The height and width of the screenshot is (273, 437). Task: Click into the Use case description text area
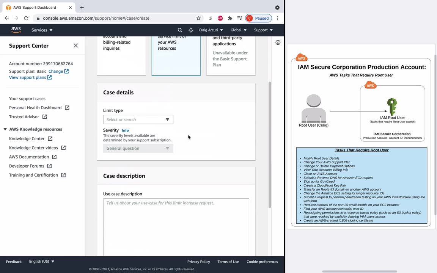tap(176, 227)
